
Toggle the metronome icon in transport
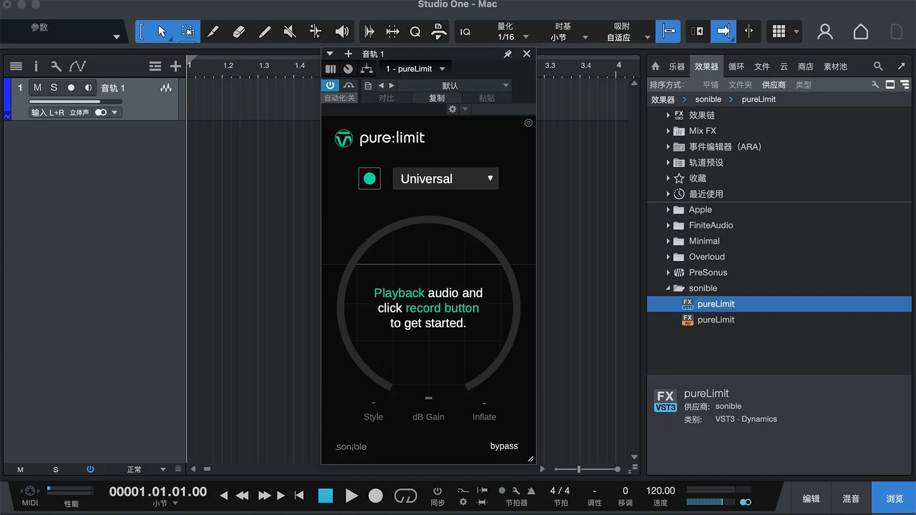click(x=531, y=490)
